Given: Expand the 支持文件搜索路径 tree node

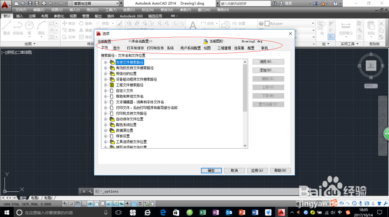Looking at the screenshot, I should coord(105,62).
